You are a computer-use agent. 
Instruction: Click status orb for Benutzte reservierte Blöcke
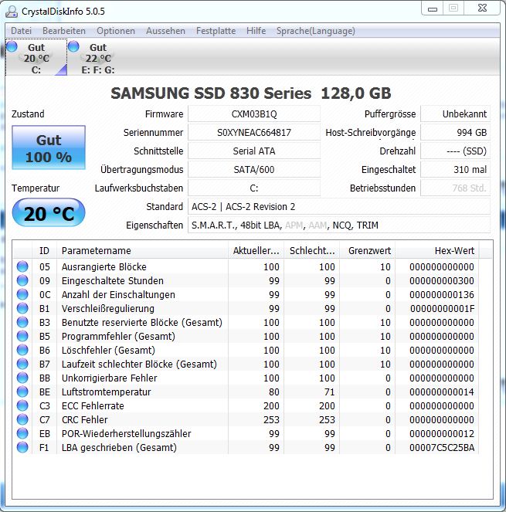tap(22, 322)
